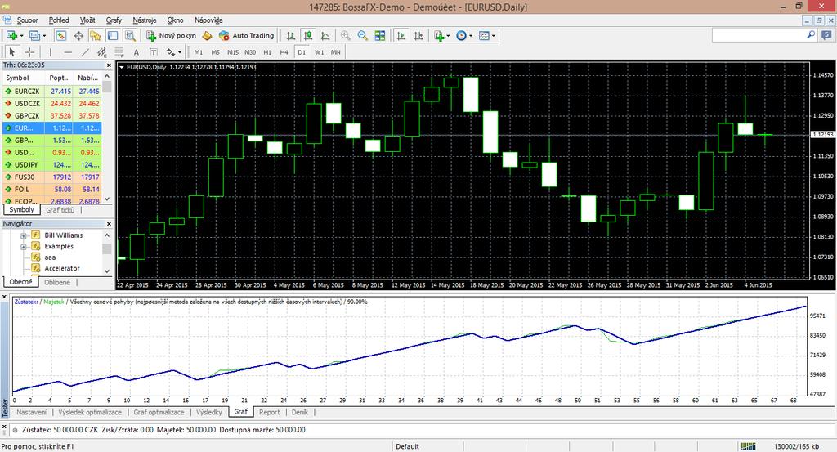
Task: Expand the Bill Williams tree node
Action: [x=24, y=235]
